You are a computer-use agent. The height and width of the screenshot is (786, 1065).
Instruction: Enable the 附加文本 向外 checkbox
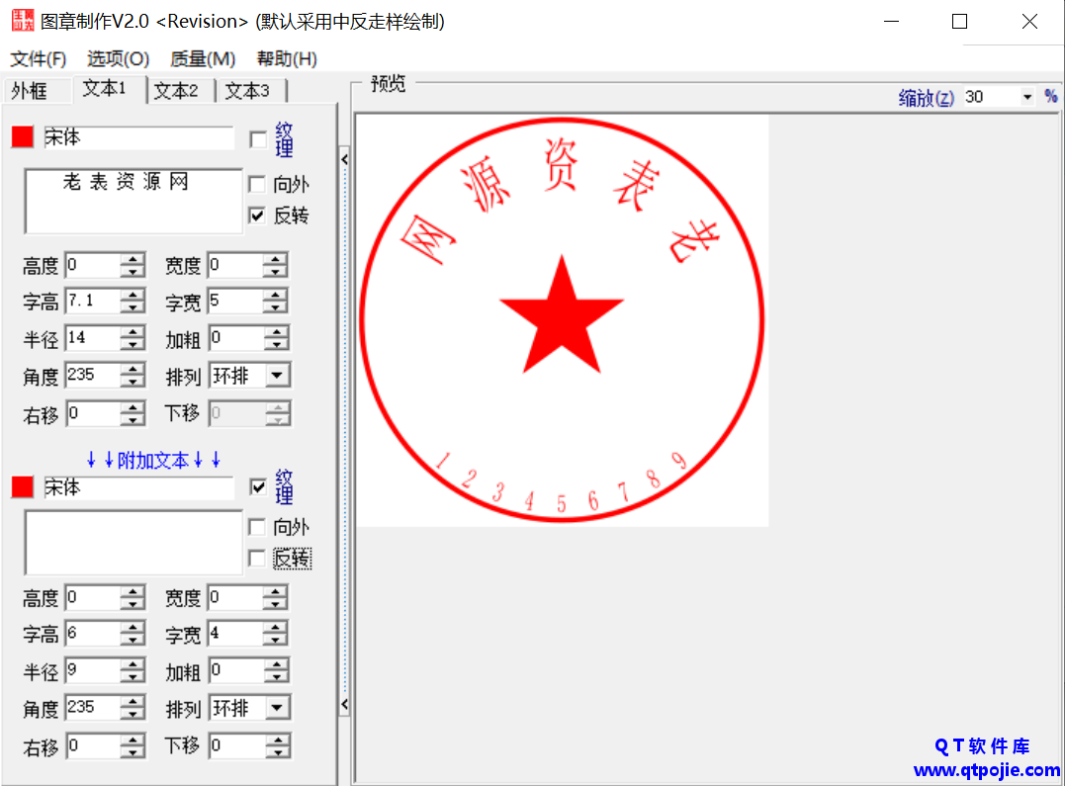coord(257,527)
